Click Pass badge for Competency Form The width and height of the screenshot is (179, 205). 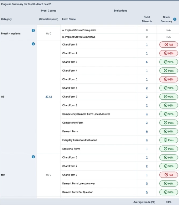coord(169,123)
